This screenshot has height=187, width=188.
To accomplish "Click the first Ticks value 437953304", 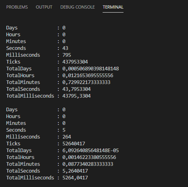I will click(x=75, y=62).
